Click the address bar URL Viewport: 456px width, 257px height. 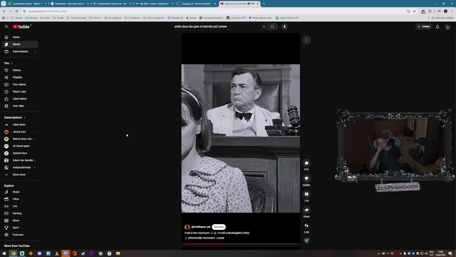[47, 11]
